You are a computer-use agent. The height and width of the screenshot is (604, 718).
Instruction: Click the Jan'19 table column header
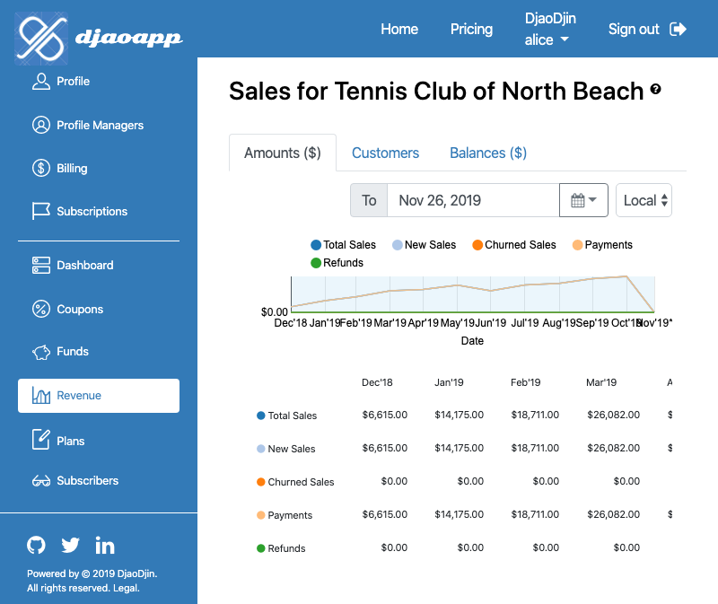point(450,382)
